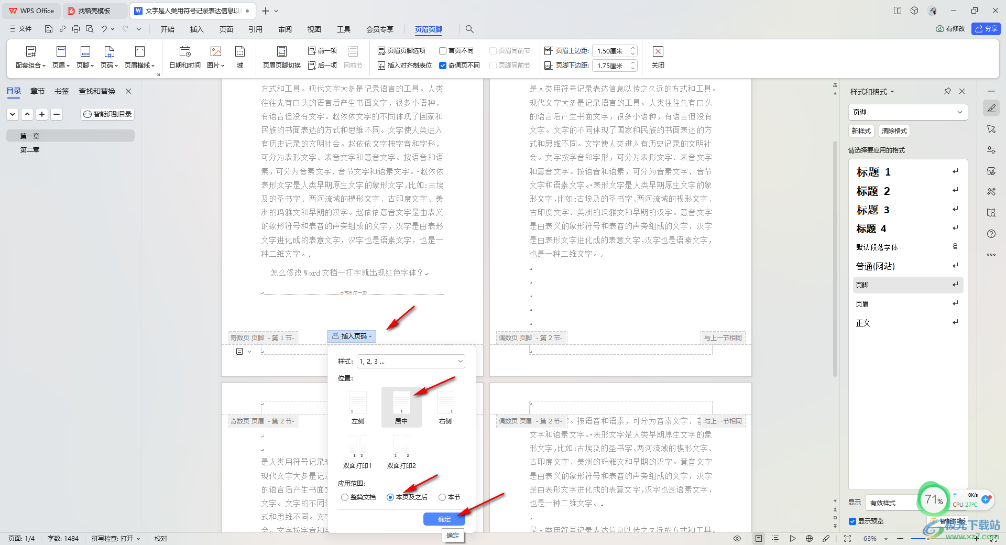1006x545 pixels.
Task: Select 第二章 in the outline
Action: (x=30, y=150)
